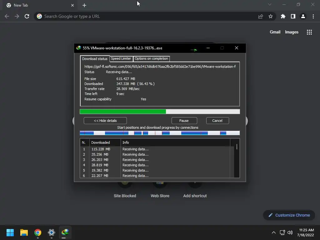Open Chrome's three-dot menu
The width and height of the screenshot is (320, 240).
point(313,16)
